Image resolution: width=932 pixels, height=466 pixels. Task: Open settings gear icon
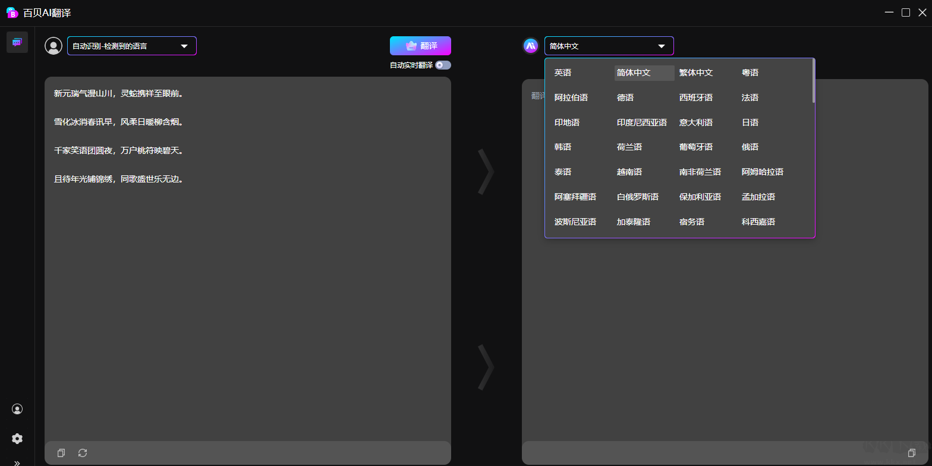17,439
